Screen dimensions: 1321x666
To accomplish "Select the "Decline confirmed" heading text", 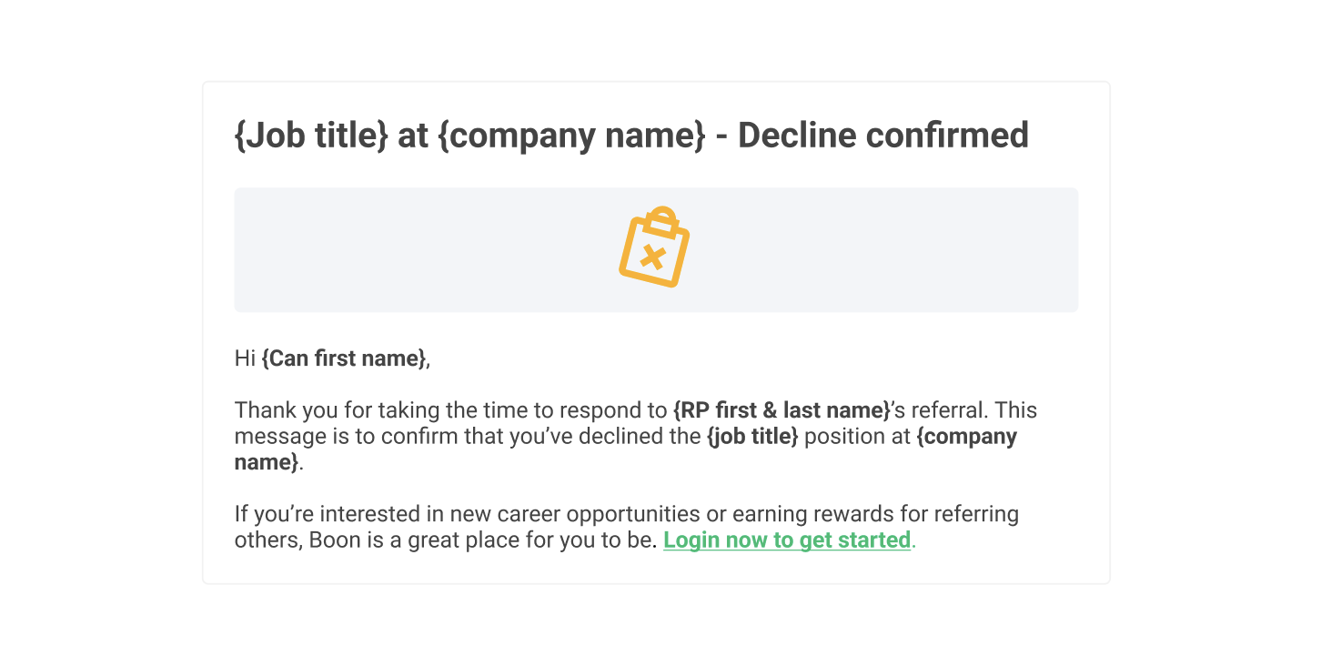I will click(882, 136).
